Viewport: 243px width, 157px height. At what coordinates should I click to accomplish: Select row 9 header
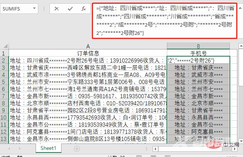(x=4, y=110)
